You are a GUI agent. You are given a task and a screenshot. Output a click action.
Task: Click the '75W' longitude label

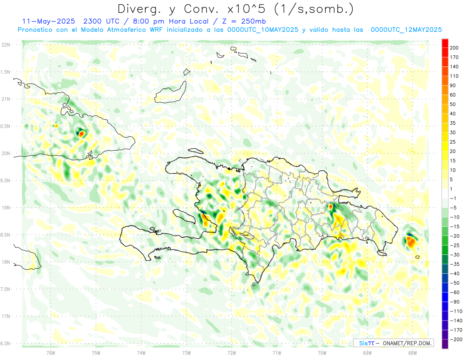96,353
